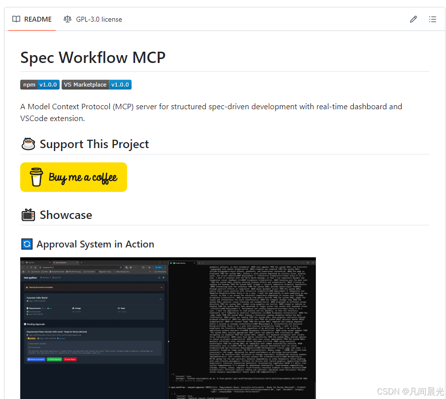Click the VS Marketplace v1.0.0 badge
Viewport: 446px width, 399px height.
97,85
